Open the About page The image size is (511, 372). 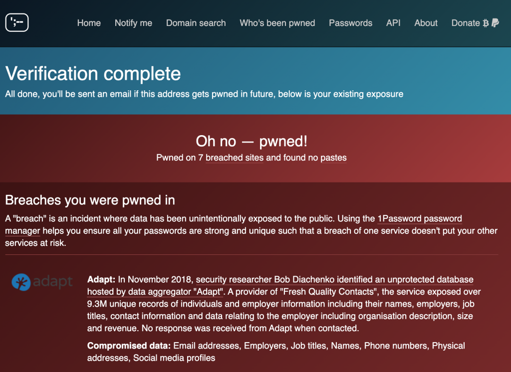click(426, 23)
